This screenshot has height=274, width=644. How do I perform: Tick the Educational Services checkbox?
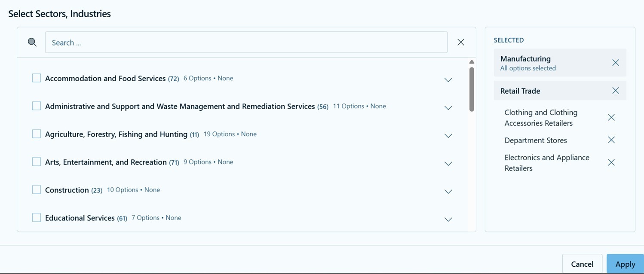coord(37,218)
